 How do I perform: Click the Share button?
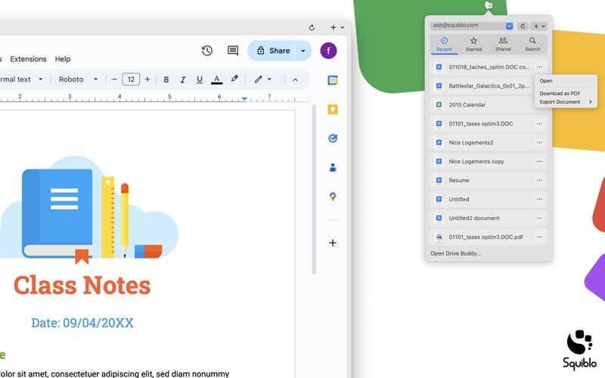273,51
